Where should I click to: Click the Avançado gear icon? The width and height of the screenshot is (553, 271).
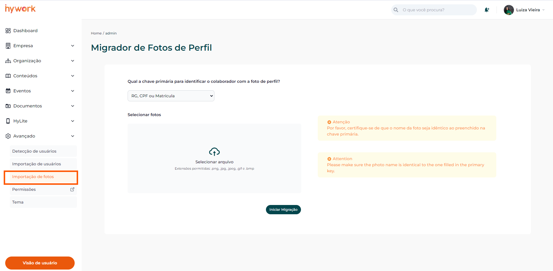(x=8, y=136)
